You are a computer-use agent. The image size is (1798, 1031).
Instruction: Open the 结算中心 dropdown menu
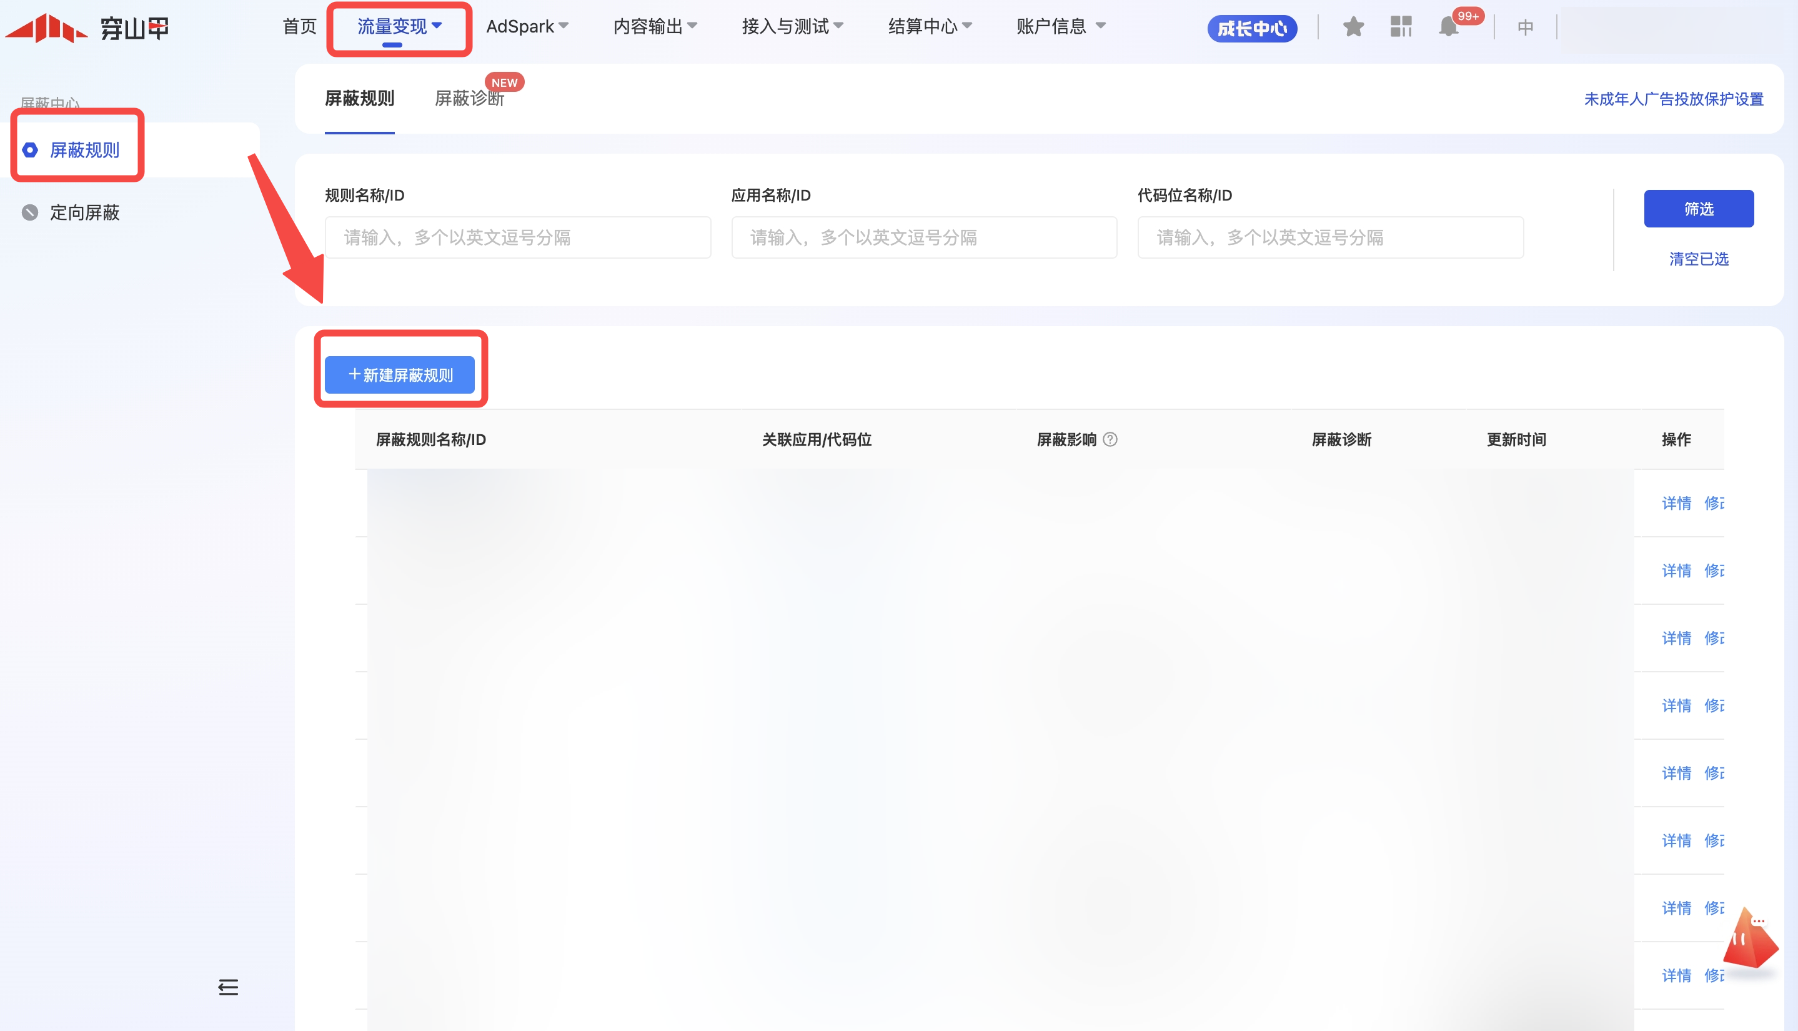tap(930, 27)
